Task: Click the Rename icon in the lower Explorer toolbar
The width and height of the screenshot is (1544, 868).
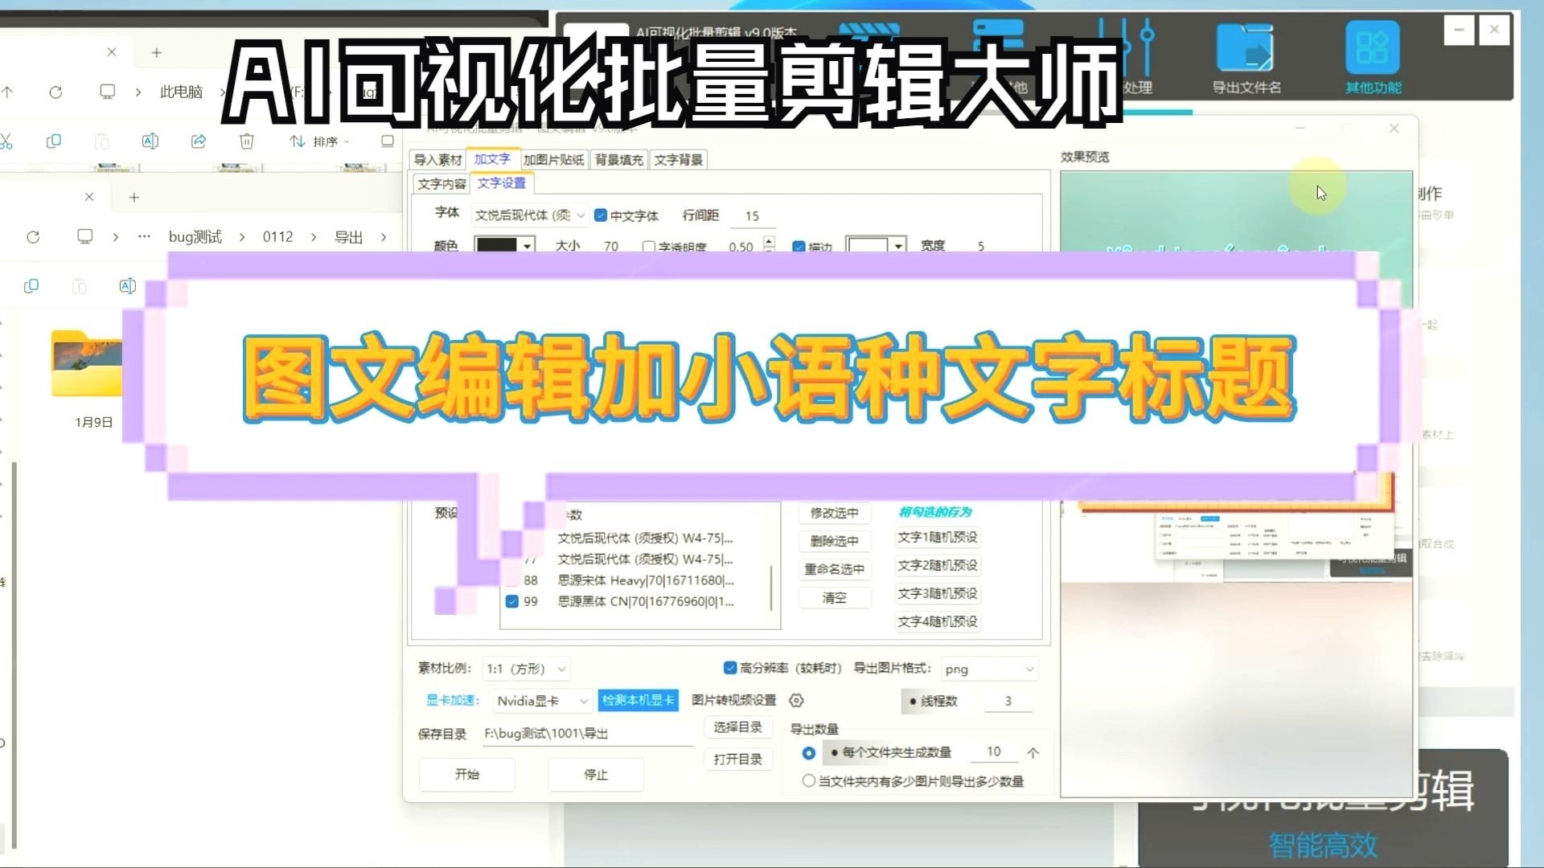Action: [x=128, y=286]
